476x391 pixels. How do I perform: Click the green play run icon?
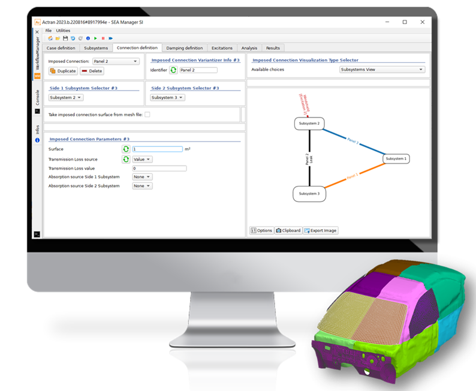pos(95,38)
